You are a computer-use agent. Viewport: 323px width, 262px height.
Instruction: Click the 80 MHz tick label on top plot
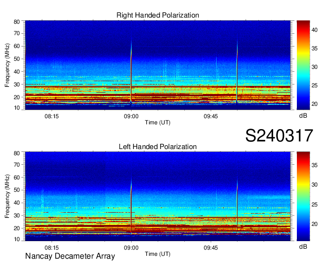tap(17, 22)
